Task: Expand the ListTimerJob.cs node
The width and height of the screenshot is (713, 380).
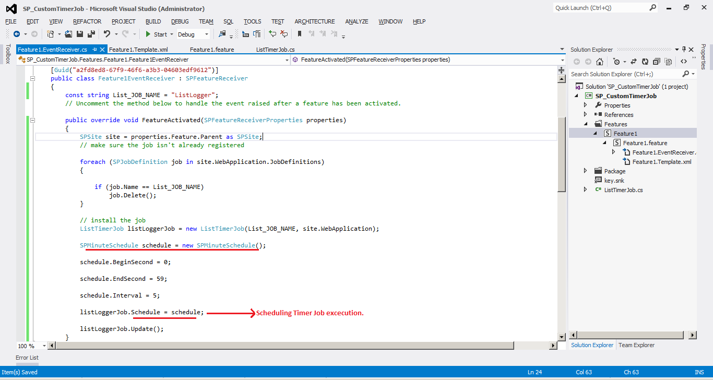Action: pyautogui.click(x=585, y=190)
